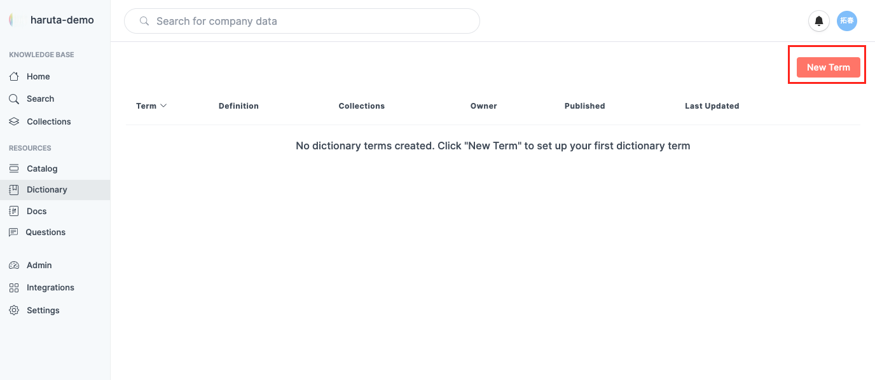
Task: Click the Search magnifier icon in sidebar
Action: (x=14, y=98)
